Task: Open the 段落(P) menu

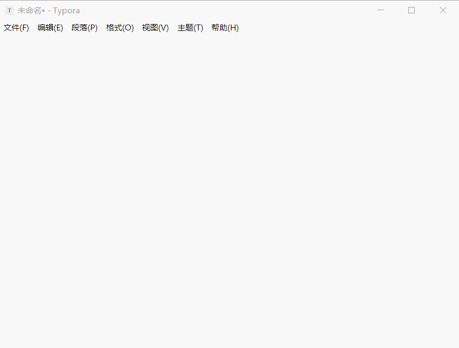Action: [x=84, y=28]
